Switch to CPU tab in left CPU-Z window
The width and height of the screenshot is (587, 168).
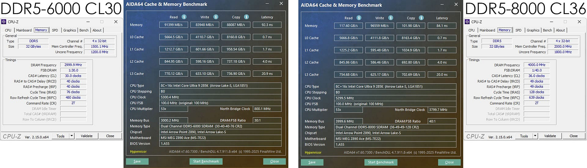8,30
